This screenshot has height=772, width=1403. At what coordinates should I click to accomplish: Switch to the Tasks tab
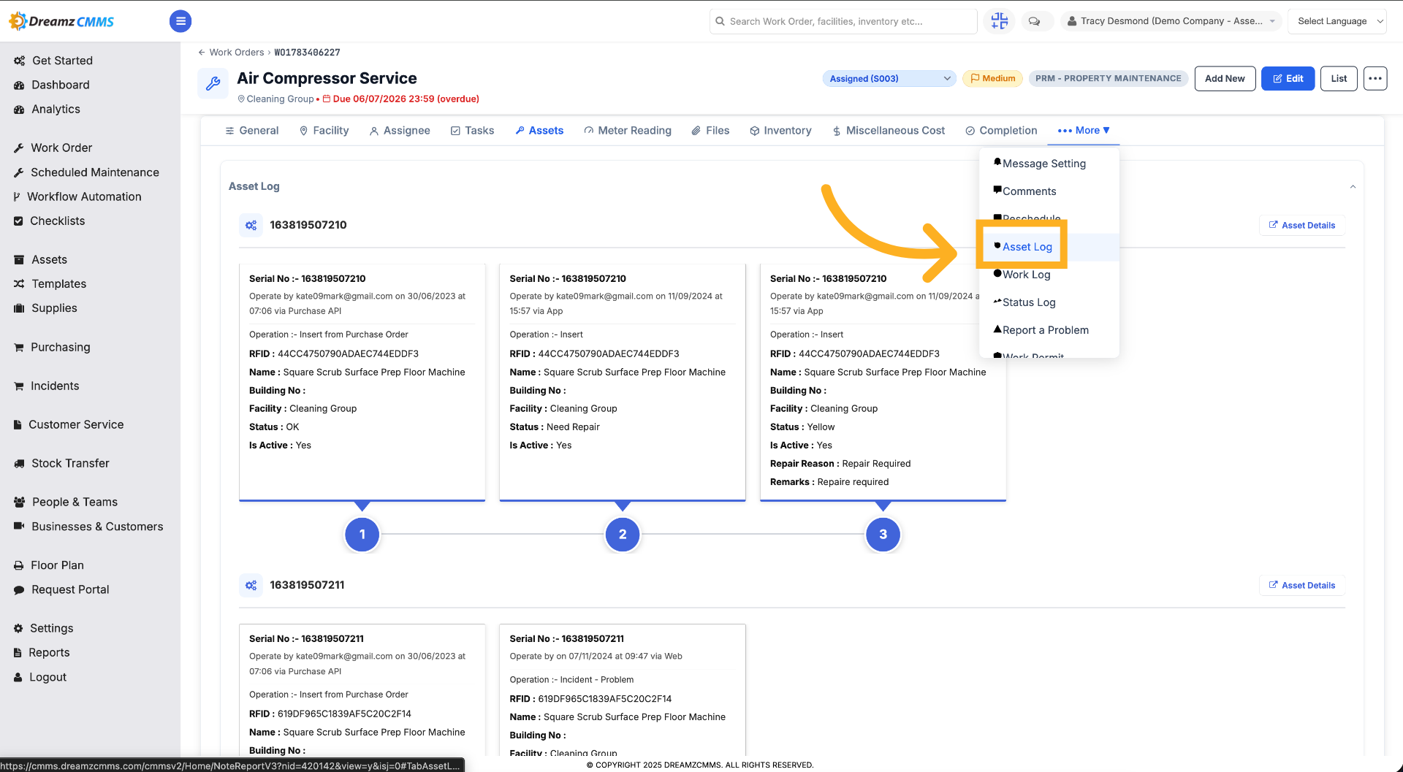[x=472, y=130]
